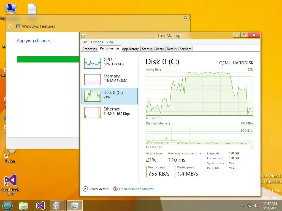
Task: Switch to Windows Features taskbar button
Action: point(57,206)
